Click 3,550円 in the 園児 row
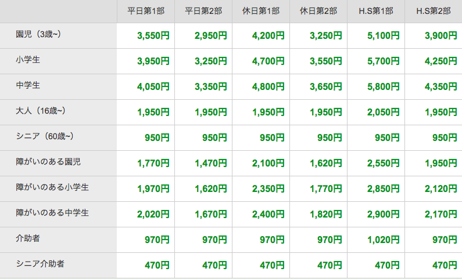This screenshot has width=462, height=279. click(x=153, y=35)
